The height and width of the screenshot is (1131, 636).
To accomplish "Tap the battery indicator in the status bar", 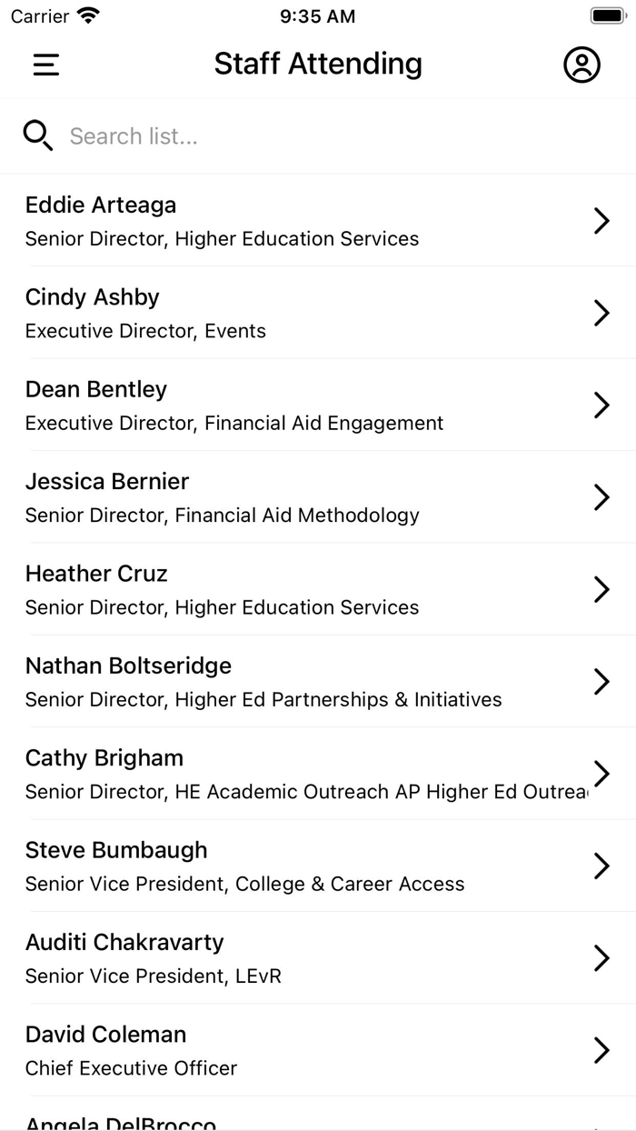I will click(608, 15).
